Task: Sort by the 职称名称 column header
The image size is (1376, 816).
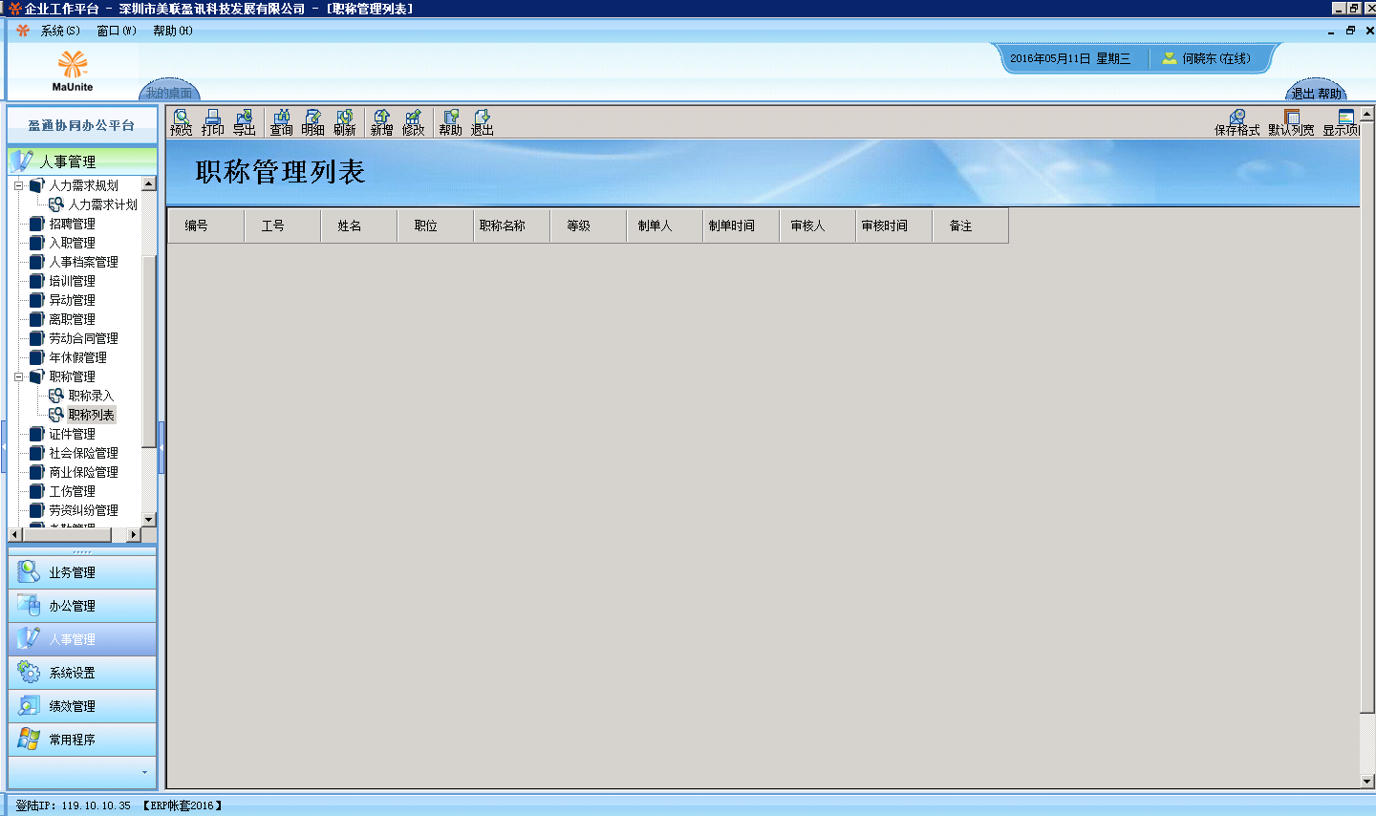Action: pyautogui.click(x=511, y=225)
